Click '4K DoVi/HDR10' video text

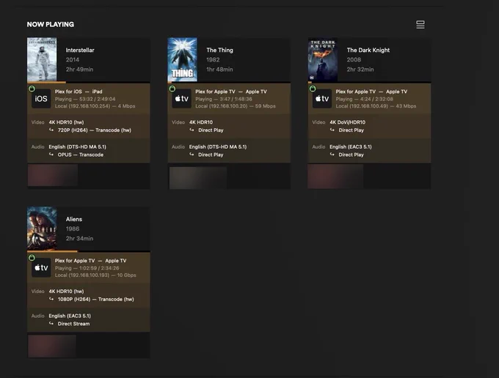point(348,122)
